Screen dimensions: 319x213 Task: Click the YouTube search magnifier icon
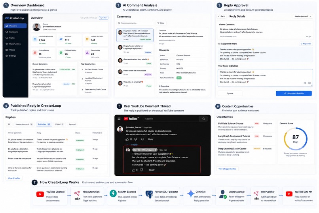(x=203, y=119)
